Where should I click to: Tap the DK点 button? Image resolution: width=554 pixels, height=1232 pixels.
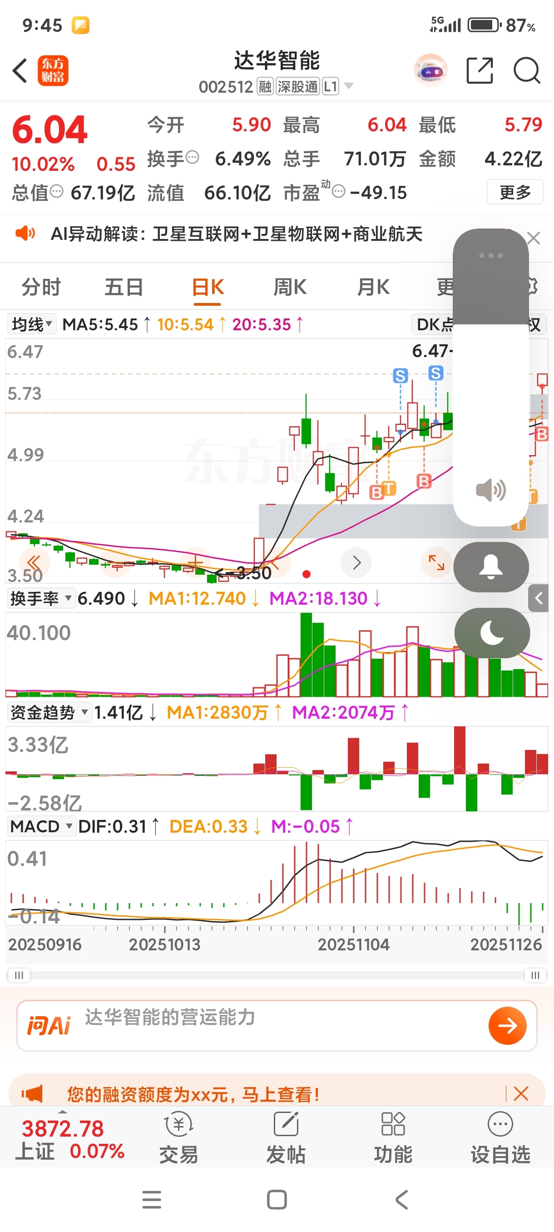click(x=433, y=324)
